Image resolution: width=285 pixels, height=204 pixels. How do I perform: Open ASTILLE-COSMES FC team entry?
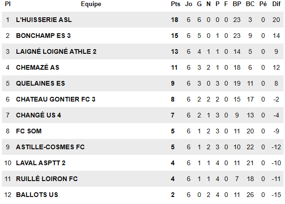50,147
